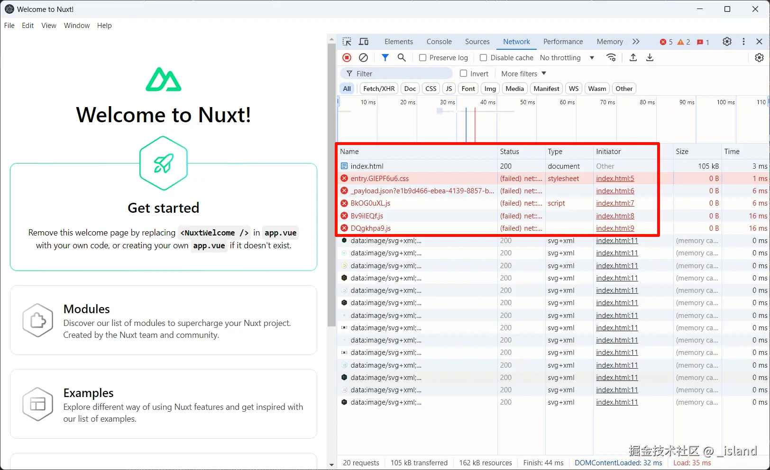This screenshot has height=470, width=770.
Task: Toggle the Font type filter
Action: point(468,89)
